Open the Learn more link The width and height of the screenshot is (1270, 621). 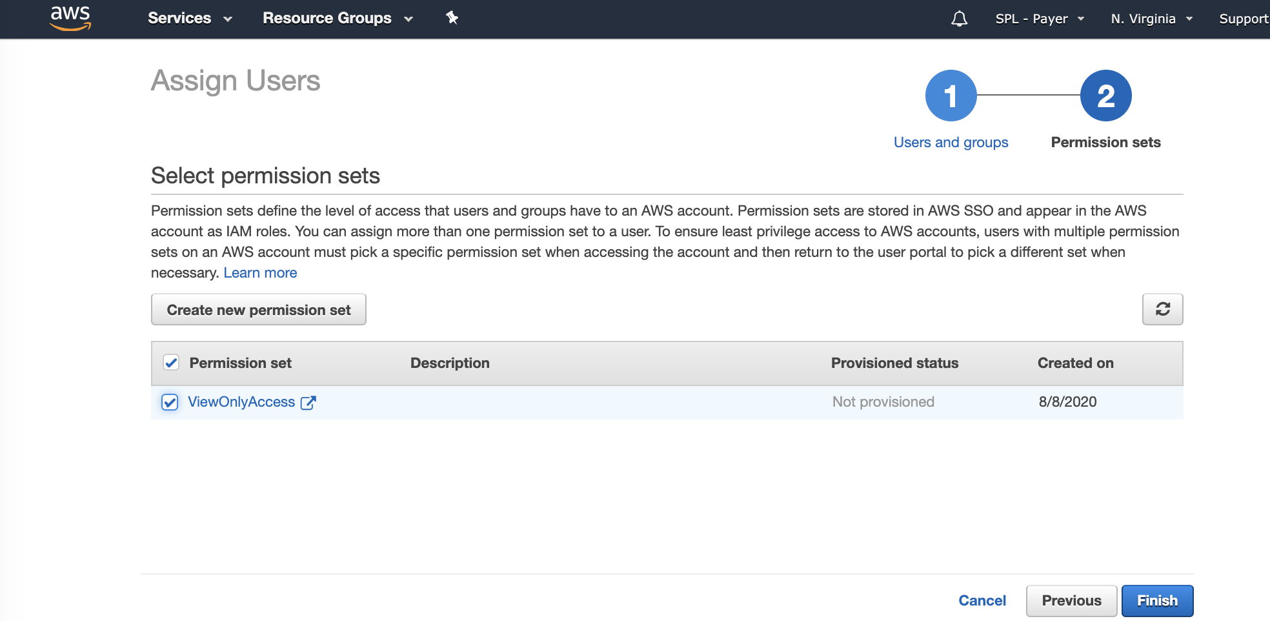pos(260,272)
